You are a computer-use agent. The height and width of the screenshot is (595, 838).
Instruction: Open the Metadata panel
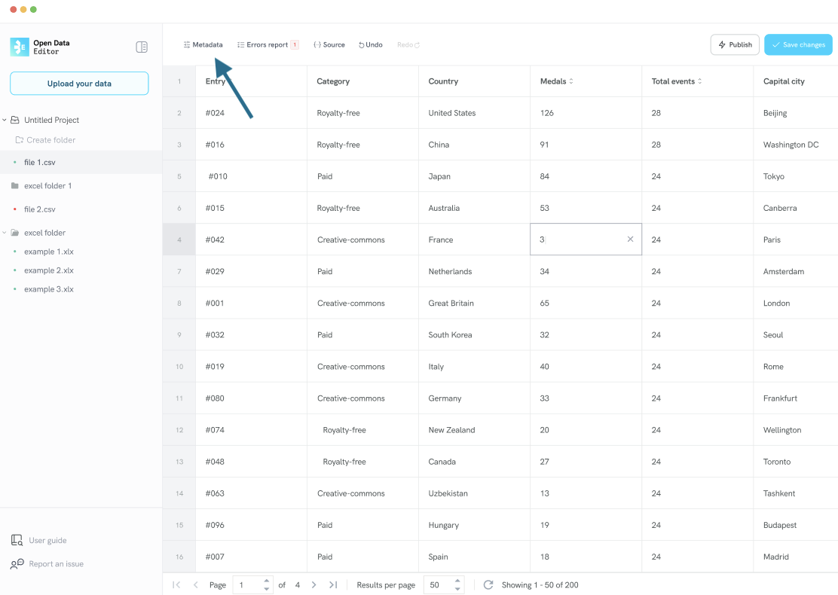pyautogui.click(x=203, y=44)
